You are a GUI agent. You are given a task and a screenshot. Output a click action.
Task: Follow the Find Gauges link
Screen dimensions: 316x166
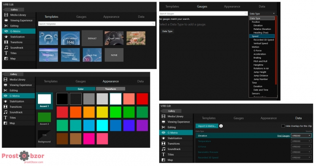coord(284,136)
